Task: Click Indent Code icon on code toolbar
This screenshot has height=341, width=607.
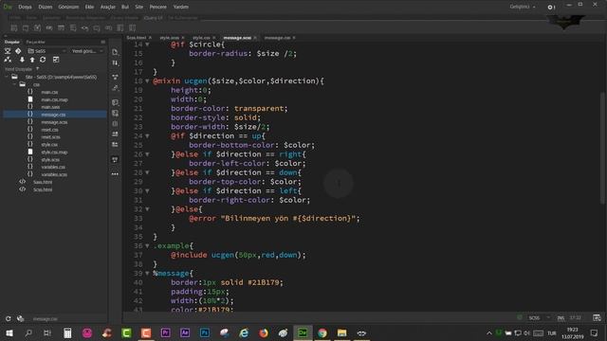Action: click(x=115, y=134)
